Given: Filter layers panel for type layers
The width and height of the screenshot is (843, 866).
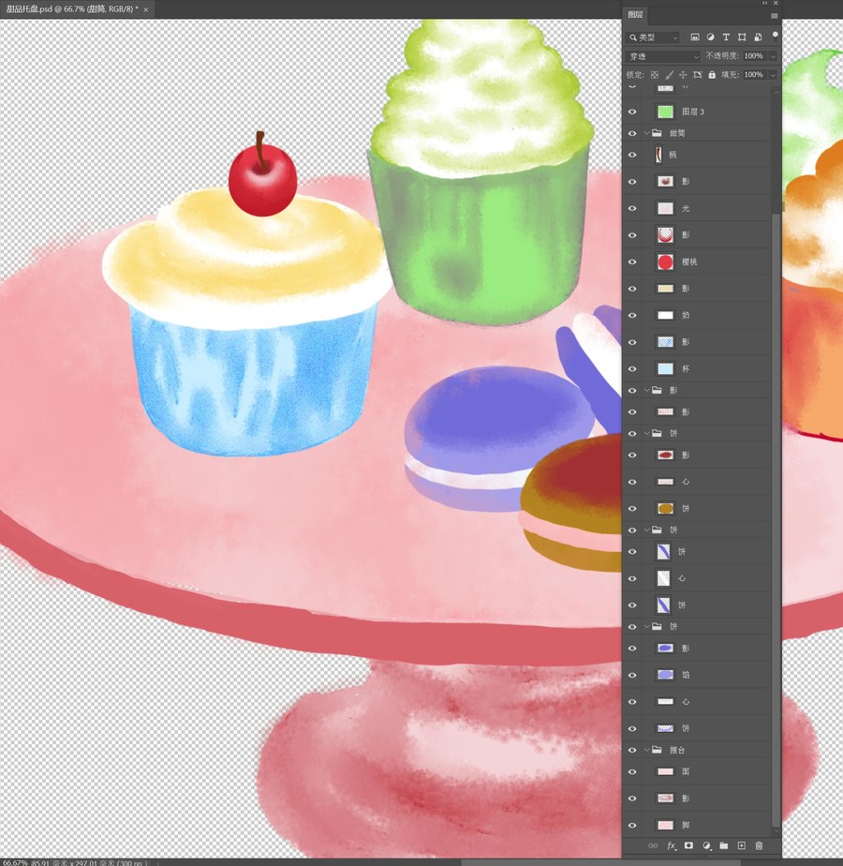Looking at the screenshot, I should pos(726,37).
